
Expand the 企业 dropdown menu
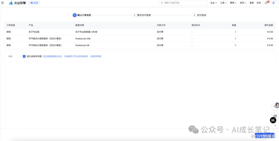coord(213,3)
